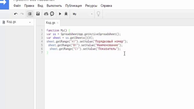Close the Код.gs editor tab

click(58, 23)
